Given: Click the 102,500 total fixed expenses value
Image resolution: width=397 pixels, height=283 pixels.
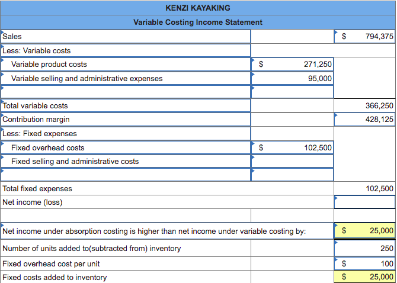Looking at the screenshot, I should point(364,188).
